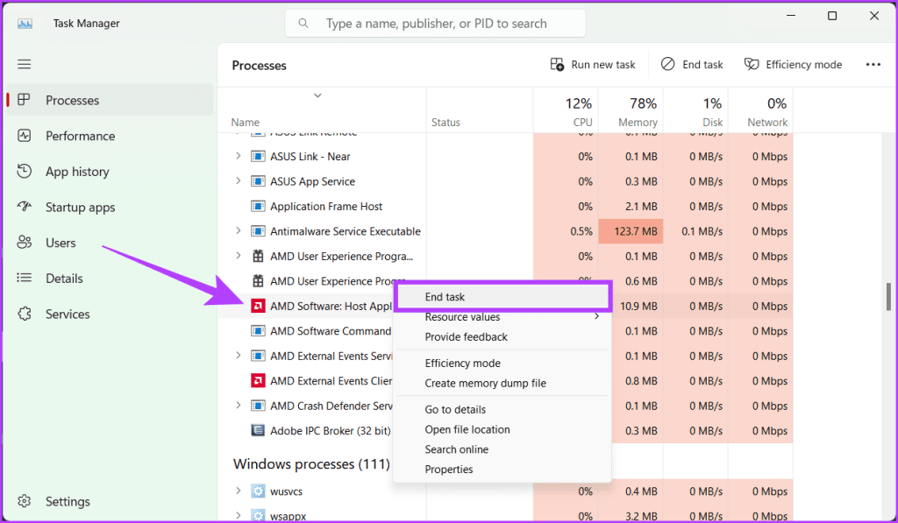Click the Users sidebar icon
This screenshot has width=898, height=523.
(x=25, y=243)
